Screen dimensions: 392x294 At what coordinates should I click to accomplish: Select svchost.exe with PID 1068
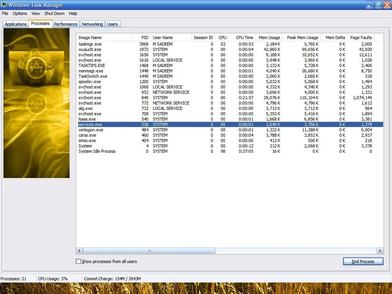[230, 87]
